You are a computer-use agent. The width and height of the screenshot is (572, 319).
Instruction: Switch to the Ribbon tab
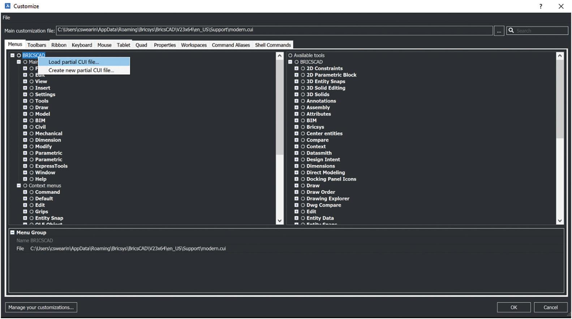tap(59, 45)
